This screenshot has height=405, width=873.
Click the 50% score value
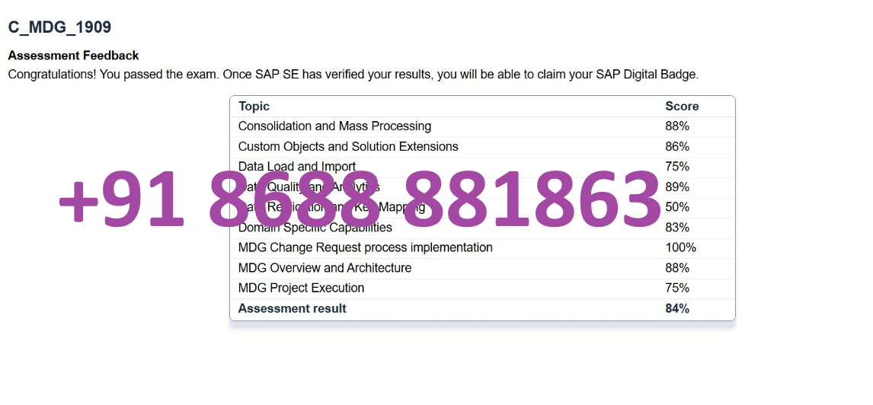(677, 207)
